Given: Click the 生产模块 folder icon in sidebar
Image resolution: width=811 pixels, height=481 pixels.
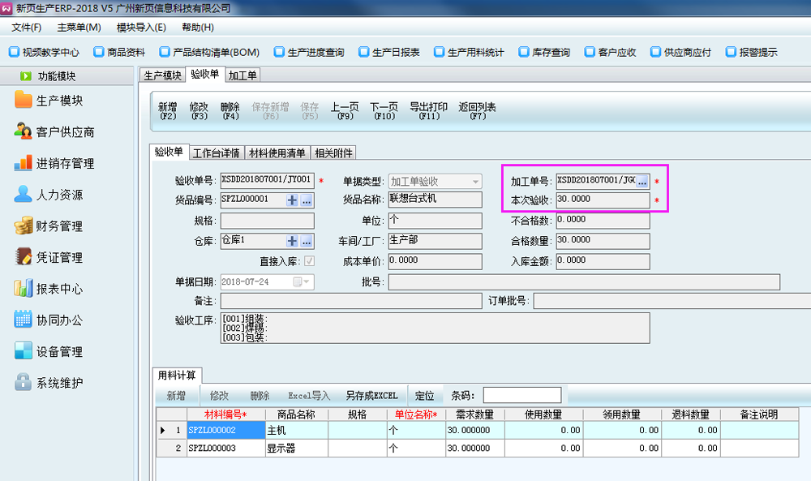Looking at the screenshot, I should 23,101.
